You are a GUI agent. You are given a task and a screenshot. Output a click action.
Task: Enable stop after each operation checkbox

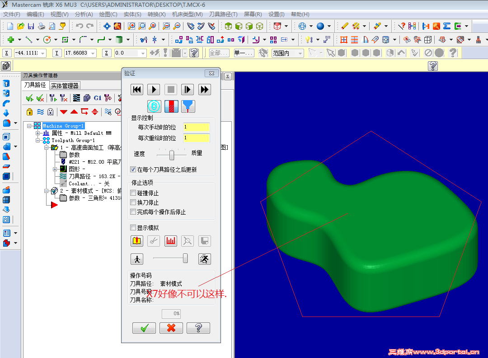tap(133, 212)
